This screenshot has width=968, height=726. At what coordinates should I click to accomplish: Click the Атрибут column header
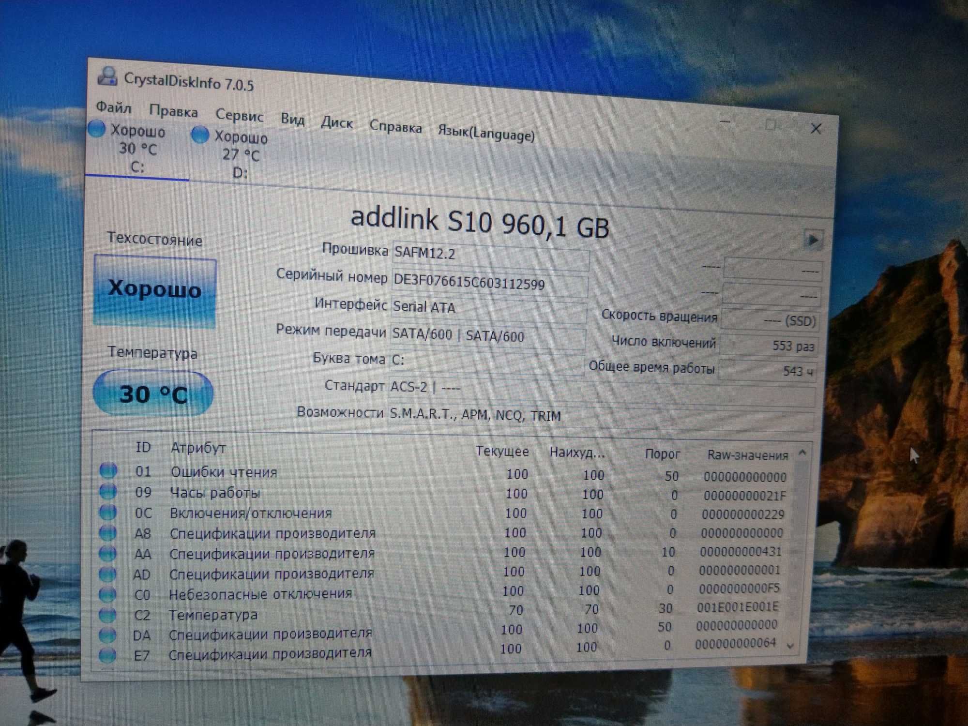tap(198, 448)
